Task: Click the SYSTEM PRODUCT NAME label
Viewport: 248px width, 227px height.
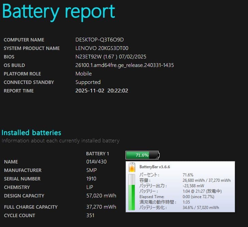Action: (x=32, y=48)
